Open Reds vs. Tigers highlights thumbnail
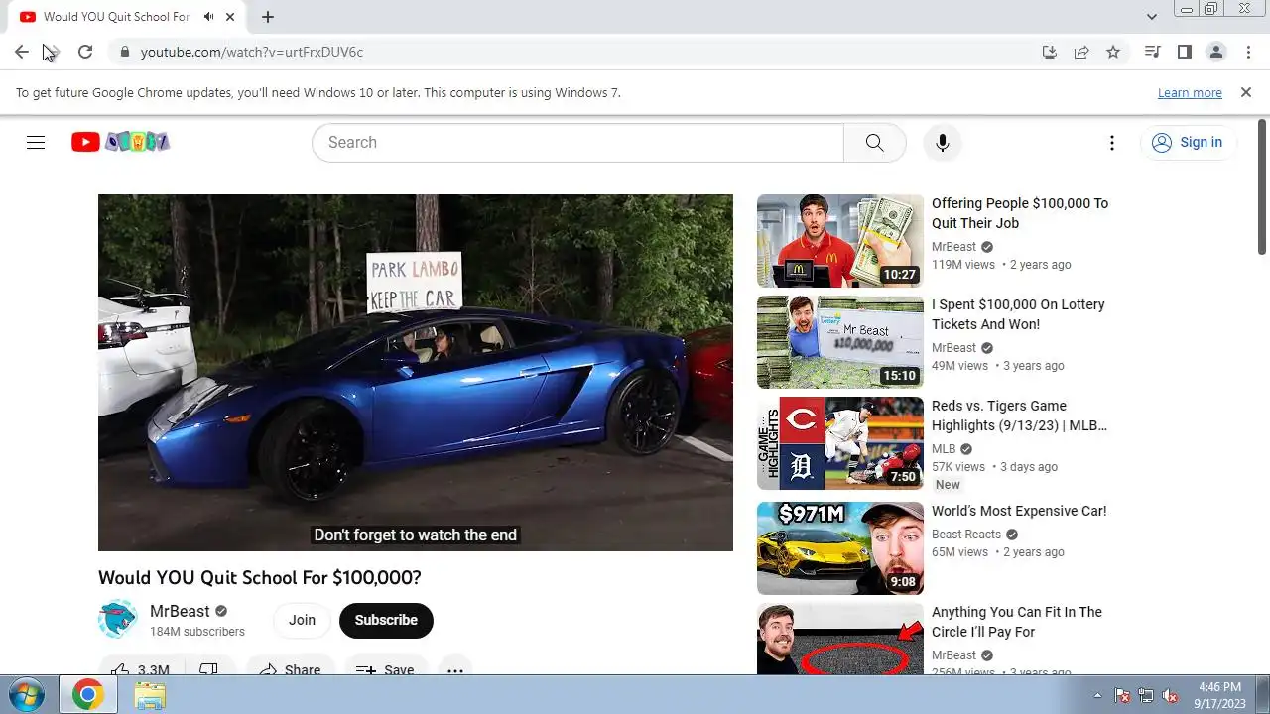Viewport: 1270px width, 714px height. coord(840,443)
